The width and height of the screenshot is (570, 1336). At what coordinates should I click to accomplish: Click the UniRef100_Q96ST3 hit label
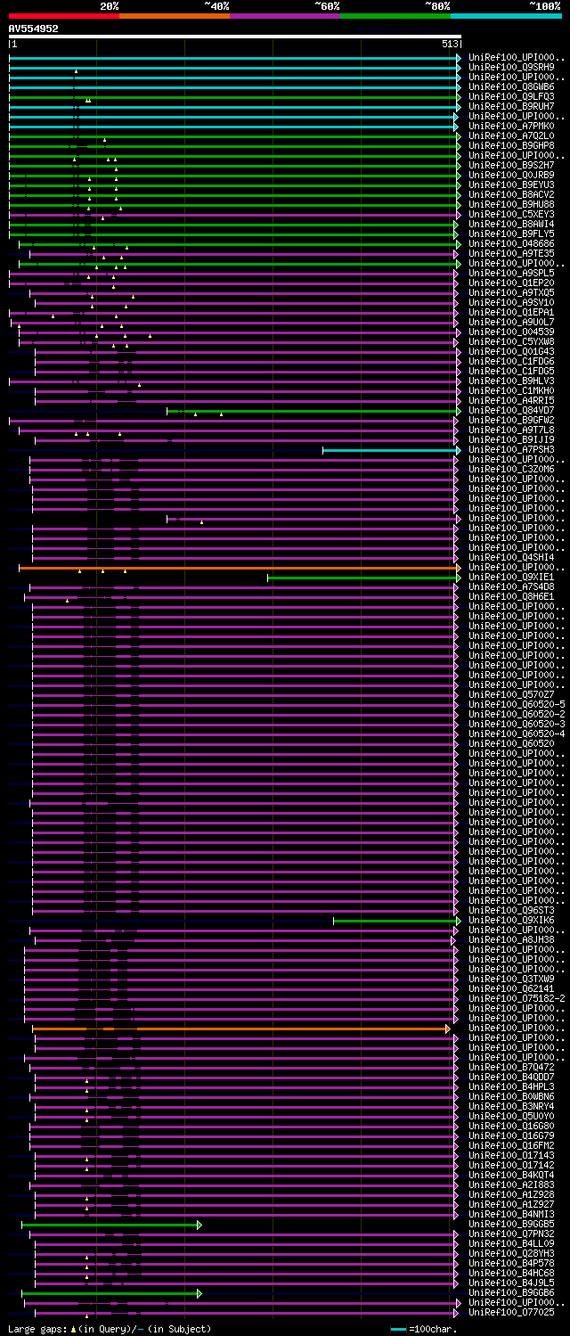pyautogui.click(x=511, y=910)
